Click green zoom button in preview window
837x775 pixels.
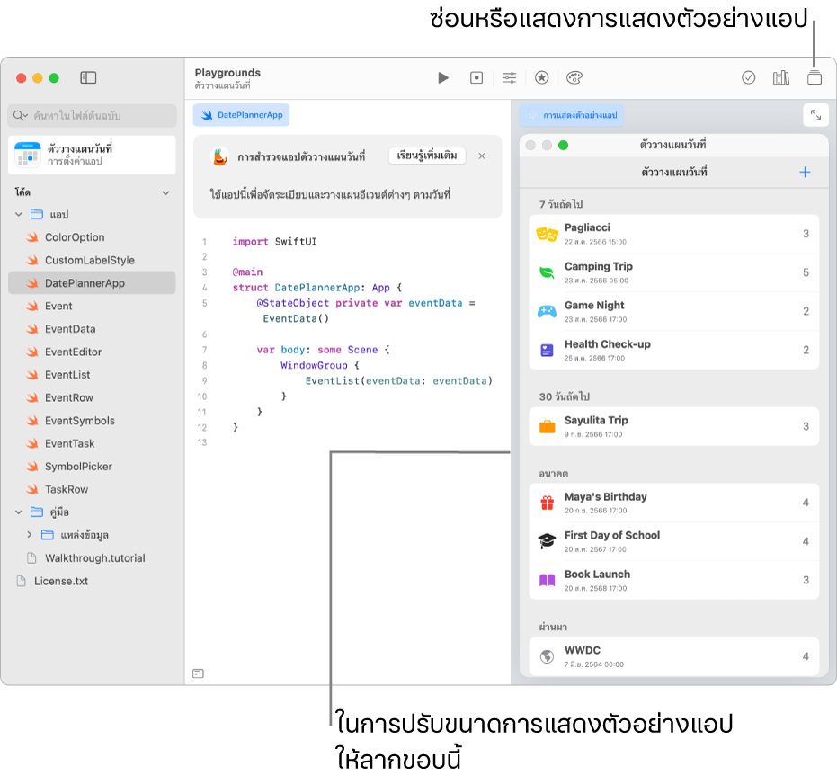click(563, 145)
